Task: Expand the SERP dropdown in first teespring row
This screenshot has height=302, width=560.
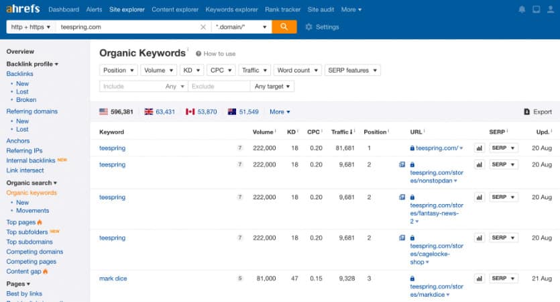Action: click(504, 148)
